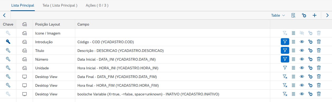Click device icon in Introdução row
The height and width of the screenshot is (102, 332).
coord(25,42)
